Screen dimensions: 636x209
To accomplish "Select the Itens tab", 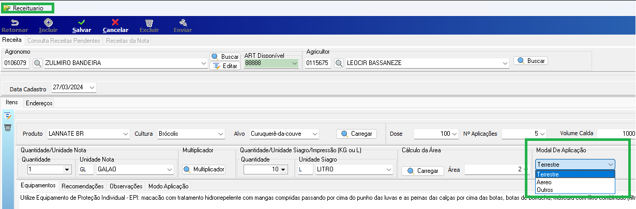I will point(12,102).
